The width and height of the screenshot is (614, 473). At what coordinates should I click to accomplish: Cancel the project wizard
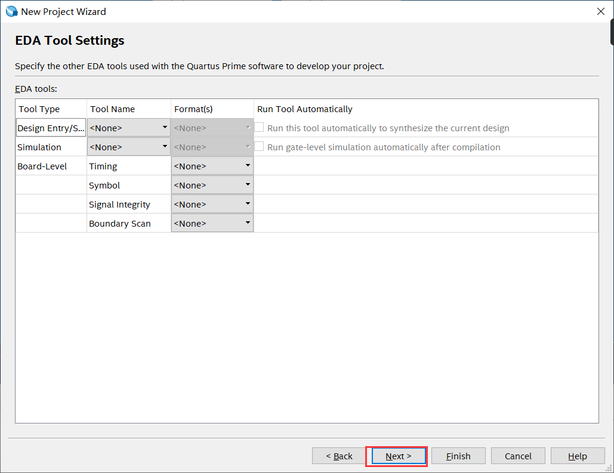point(518,456)
